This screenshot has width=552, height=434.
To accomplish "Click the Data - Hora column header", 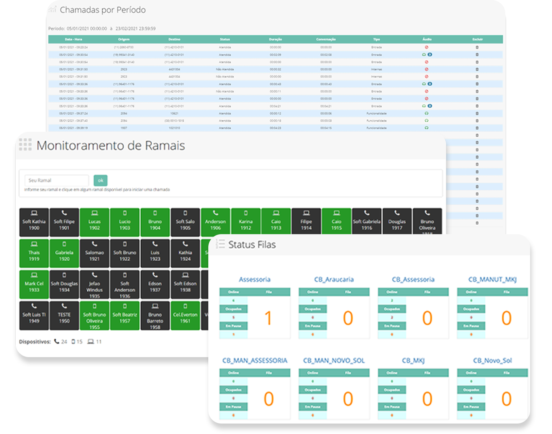I will pyautogui.click(x=73, y=39).
